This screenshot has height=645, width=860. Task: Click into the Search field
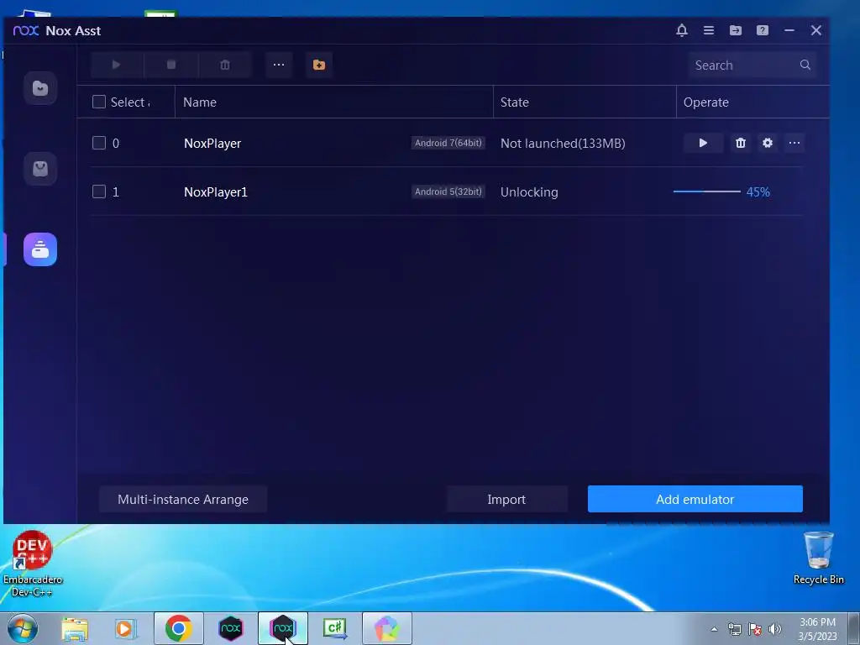752,65
